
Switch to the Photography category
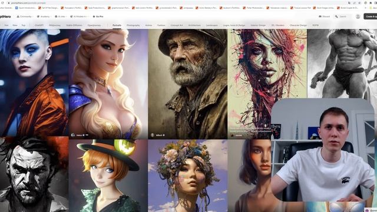click(133, 25)
